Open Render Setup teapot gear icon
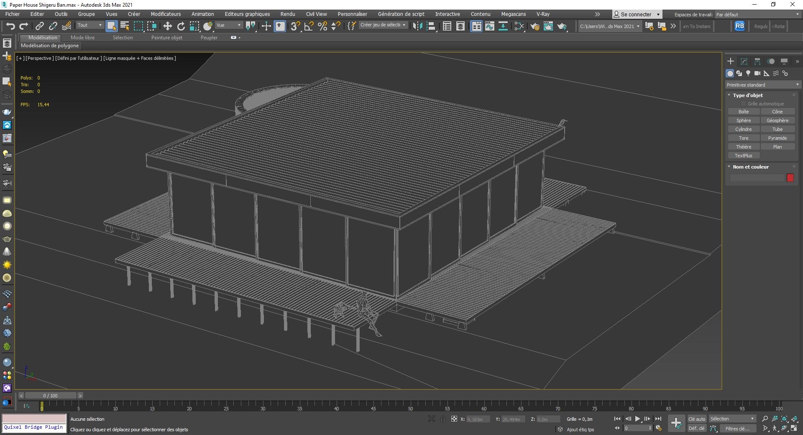This screenshot has width=803, height=435. [x=535, y=26]
